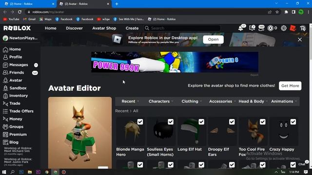Click the browser address bar
The height and width of the screenshot is (175, 312).
147,12
